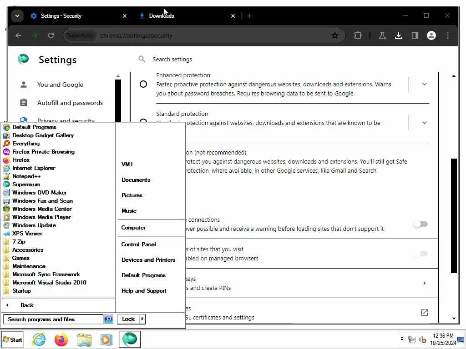Click the browser back arrow

coord(18,35)
